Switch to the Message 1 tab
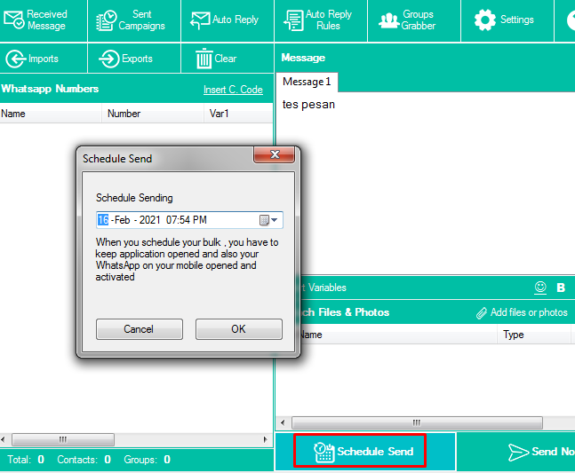Viewport: 575px width, 473px height. (x=307, y=82)
